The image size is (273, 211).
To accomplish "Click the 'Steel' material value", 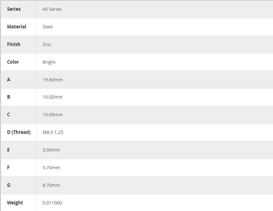I will pos(48,27).
